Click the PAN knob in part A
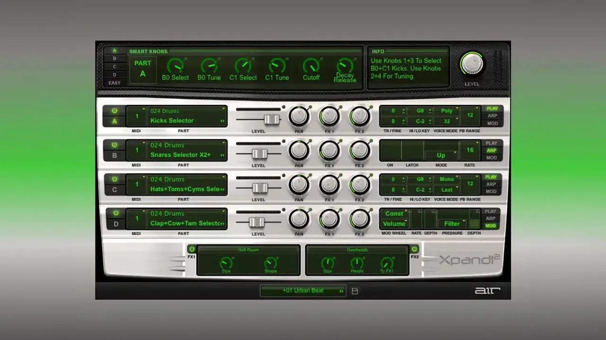The width and height of the screenshot is (606, 340). click(x=299, y=116)
